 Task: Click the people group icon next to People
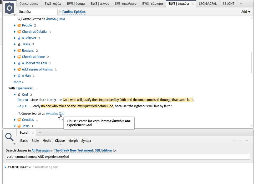pyautogui.click(x=19, y=25)
